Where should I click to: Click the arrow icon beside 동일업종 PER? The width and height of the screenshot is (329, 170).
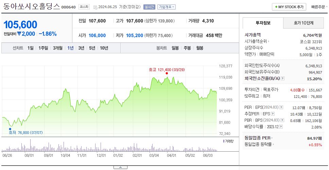coord(272,138)
